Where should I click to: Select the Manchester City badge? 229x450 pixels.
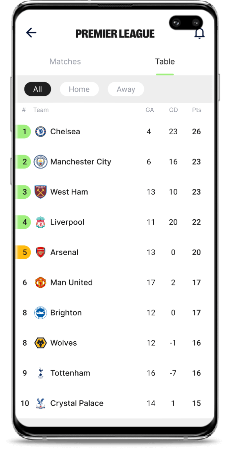[40, 162]
